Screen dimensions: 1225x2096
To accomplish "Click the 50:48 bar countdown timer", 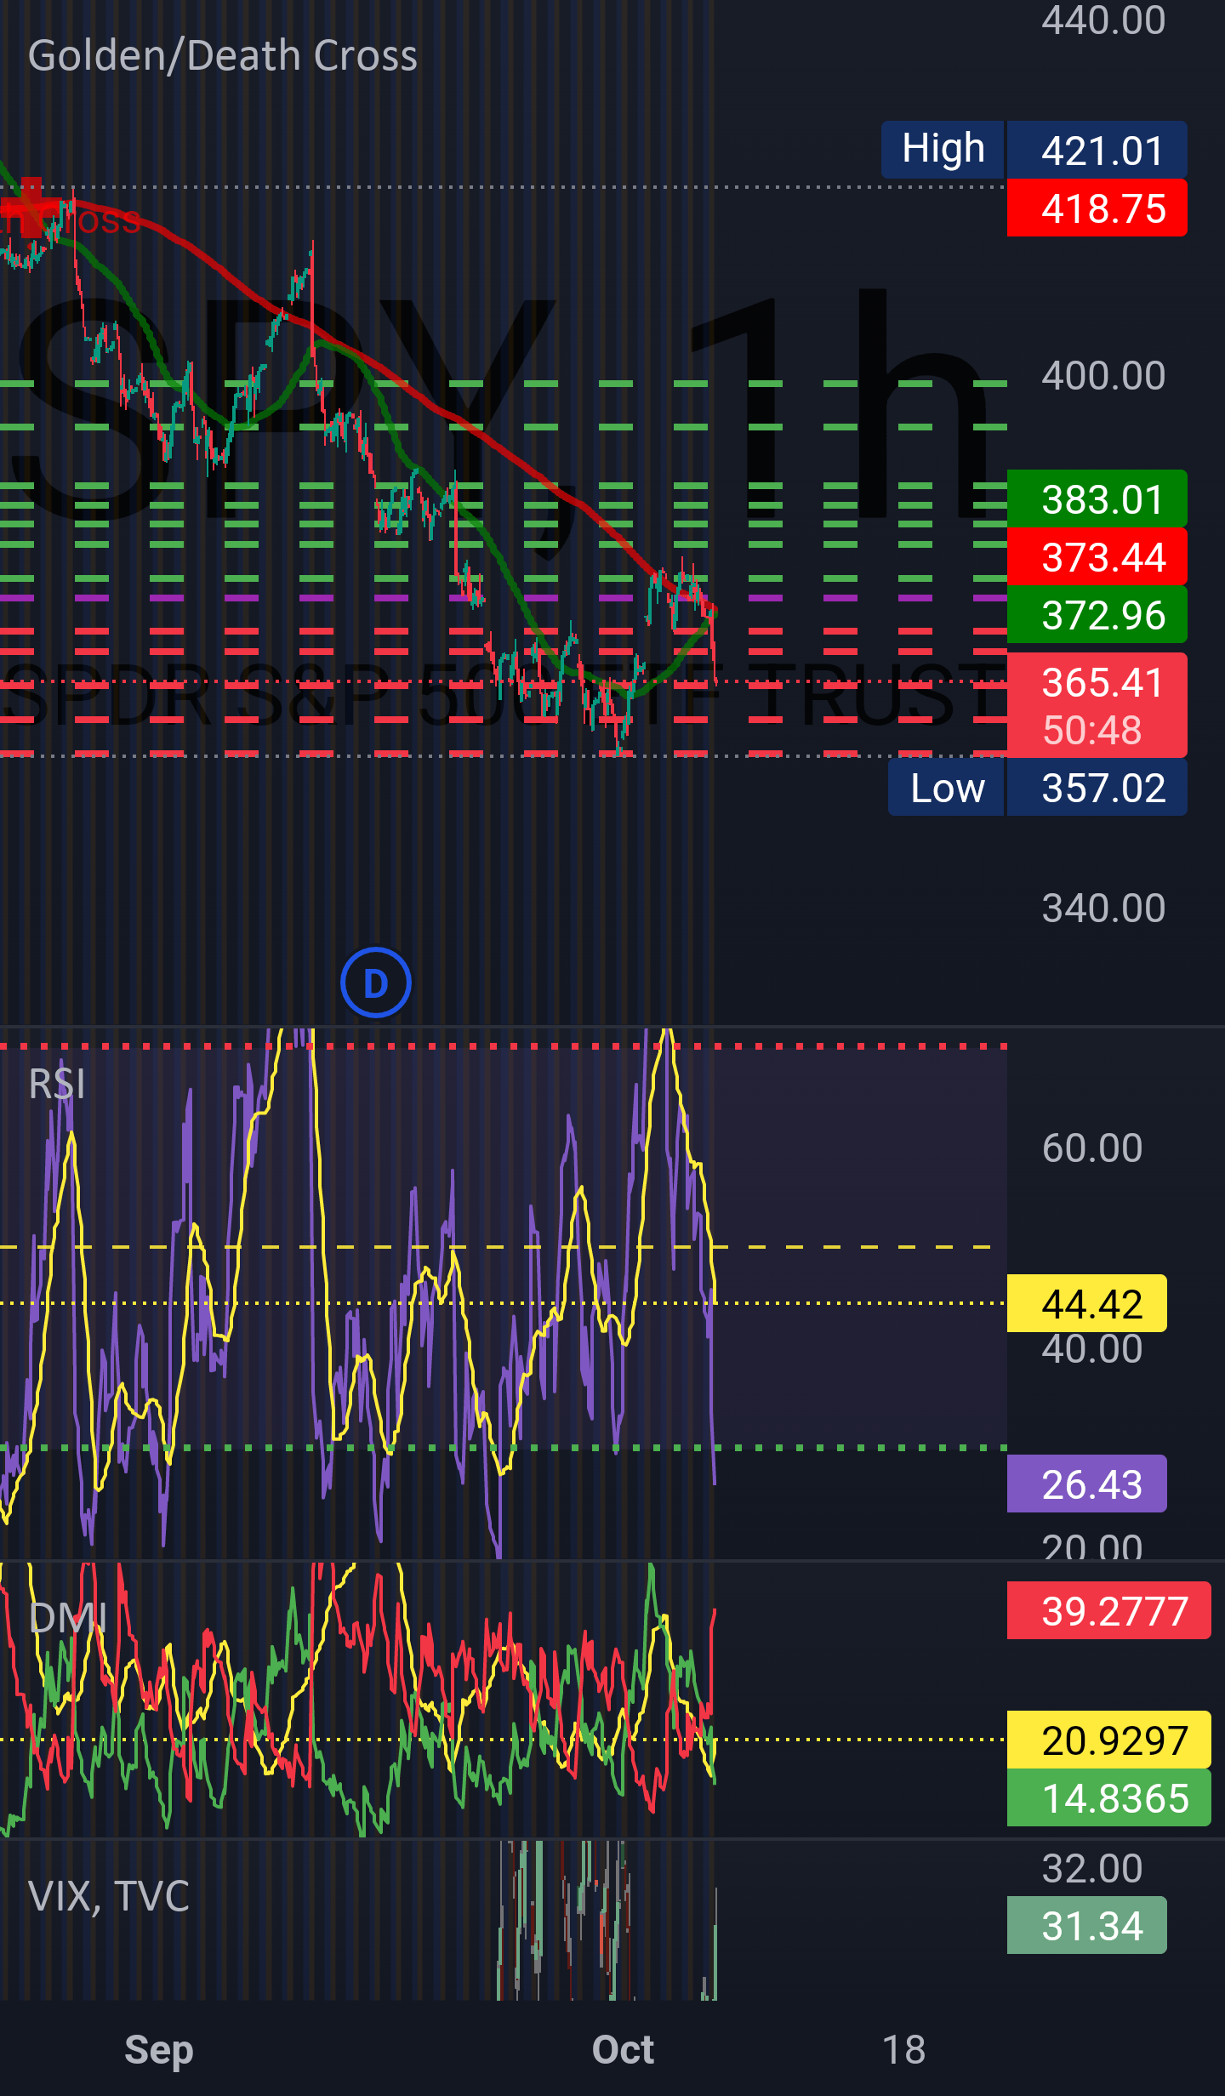I will click(x=1092, y=730).
